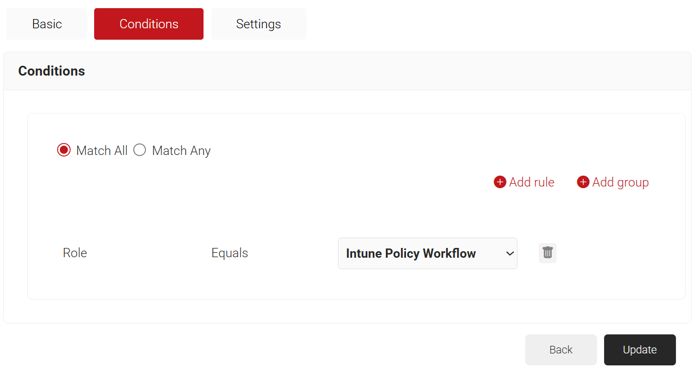
Task: Click the Match All label text
Action: point(102,151)
